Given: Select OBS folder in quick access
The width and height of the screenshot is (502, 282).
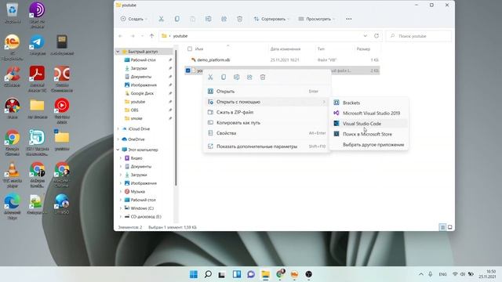Looking at the screenshot, I should (134, 110).
